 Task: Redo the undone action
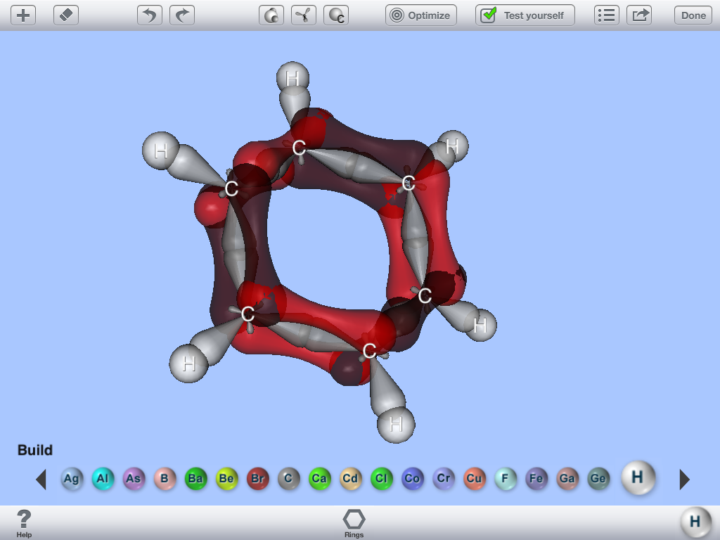pos(182,15)
